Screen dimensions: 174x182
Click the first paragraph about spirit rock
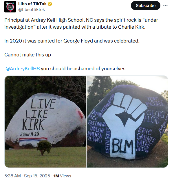point(81,23)
